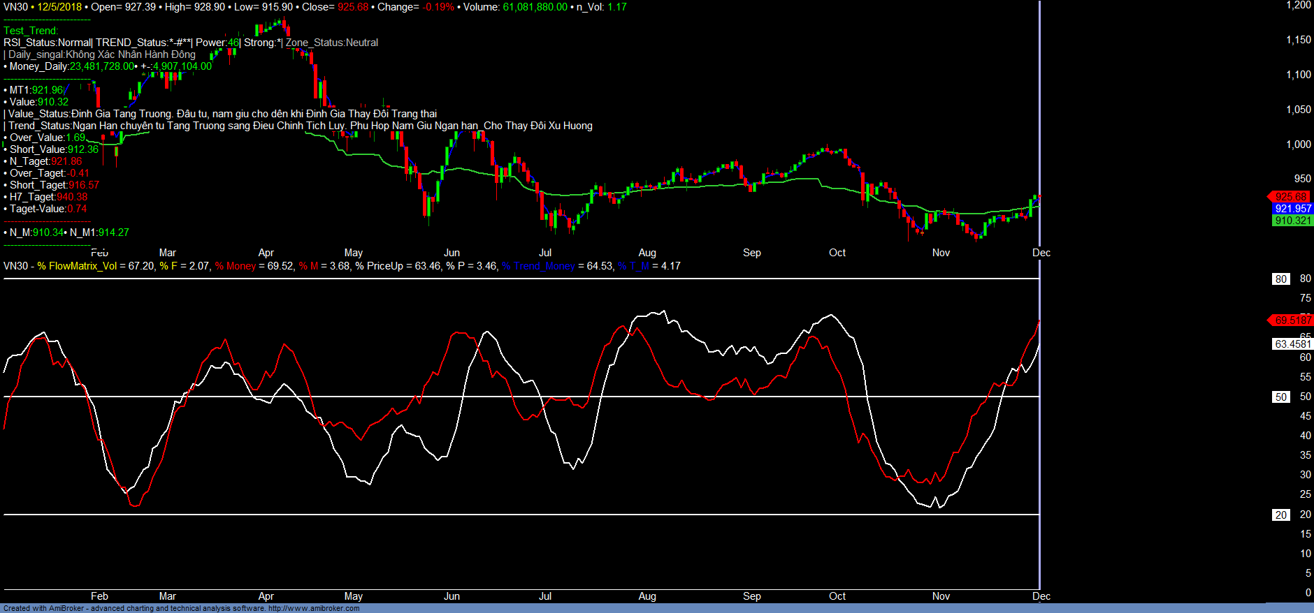Click the % FlowMatrix_Vol legend label
Viewport: 1314px width, 613px height.
click(77, 266)
